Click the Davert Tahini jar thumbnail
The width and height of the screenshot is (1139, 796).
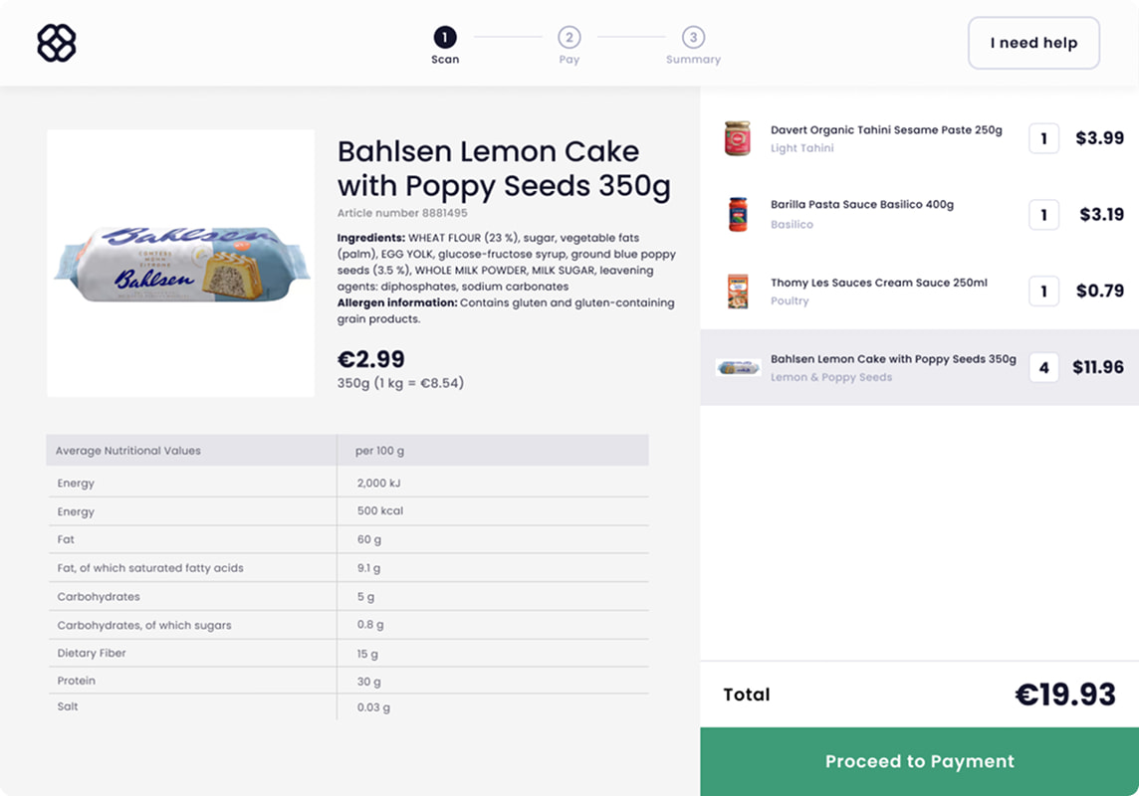point(737,138)
